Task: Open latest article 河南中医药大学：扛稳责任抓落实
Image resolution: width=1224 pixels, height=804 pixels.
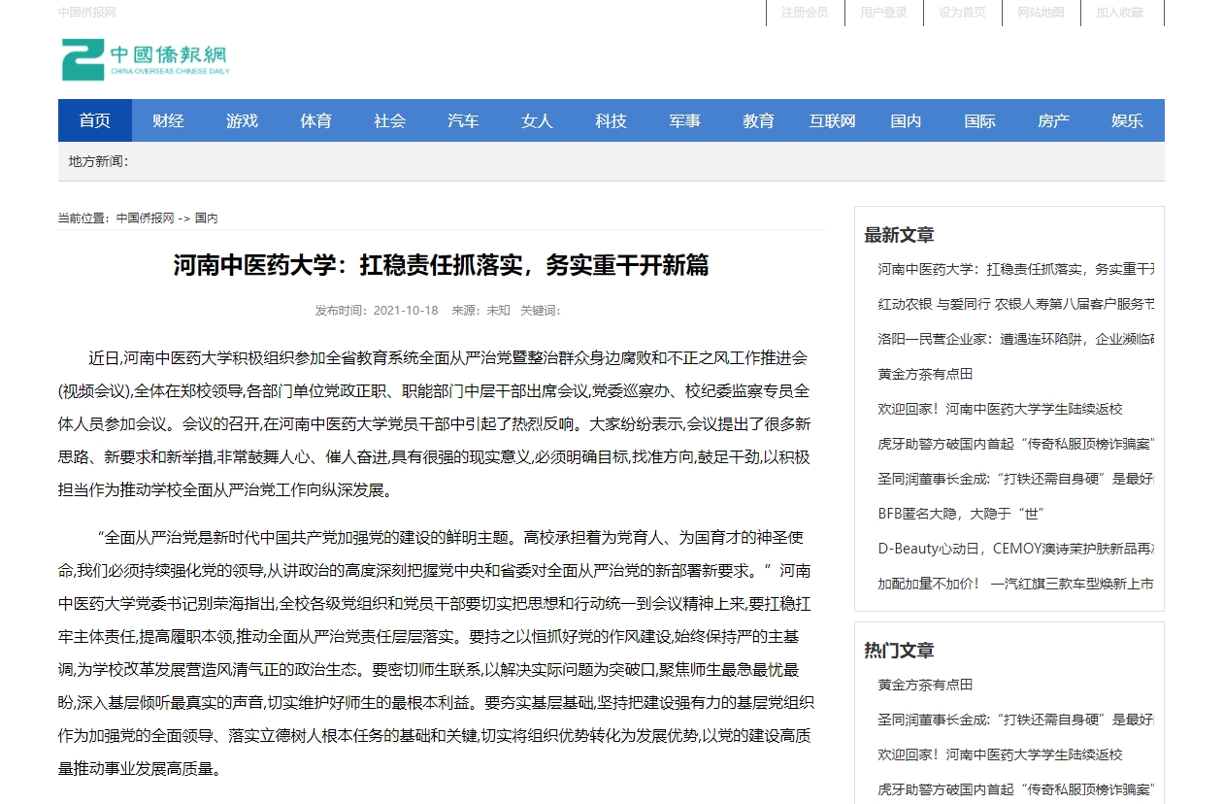Action: pyautogui.click(x=1016, y=269)
